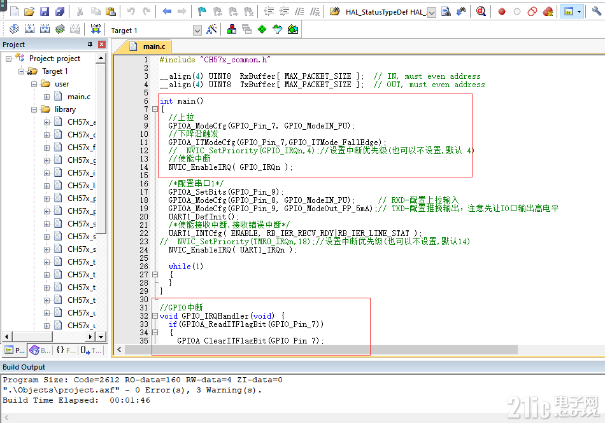This screenshot has height=423, width=605.
Task: Comment out the selection
Action: pyautogui.click(x=299, y=11)
